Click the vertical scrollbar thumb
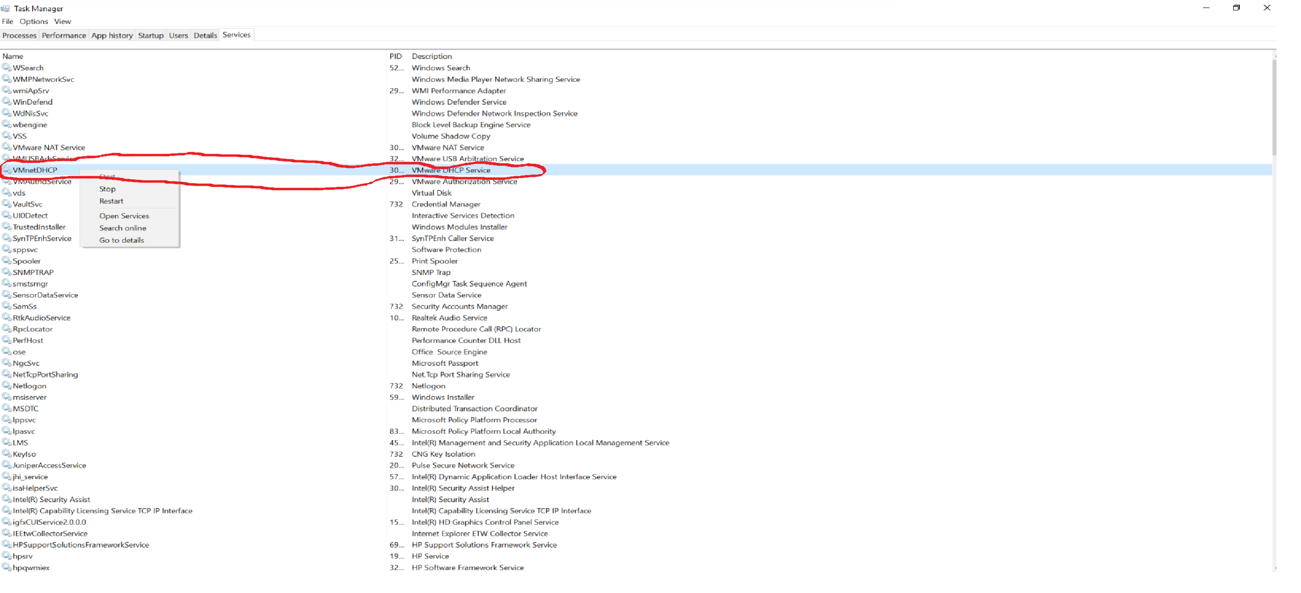Viewport: 1301px width, 593px height. coord(1274,107)
